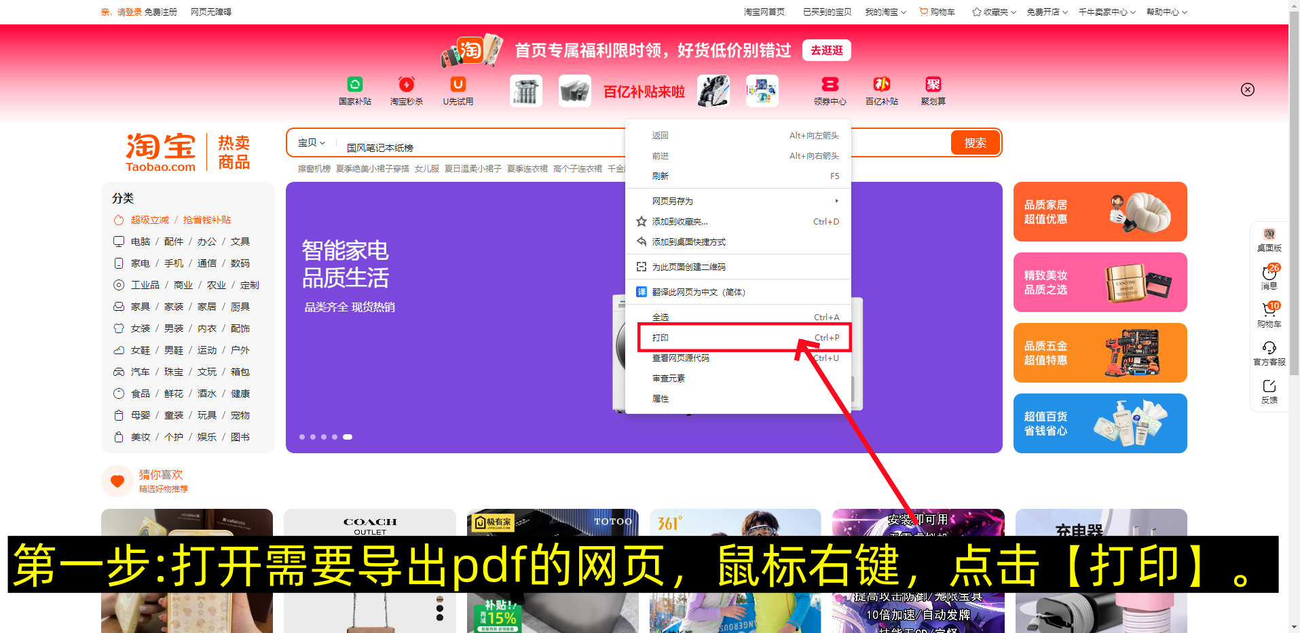Click the translate icon for 翻译此网页为中文
Image resolution: width=1300 pixels, height=633 pixels.
click(641, 292)
